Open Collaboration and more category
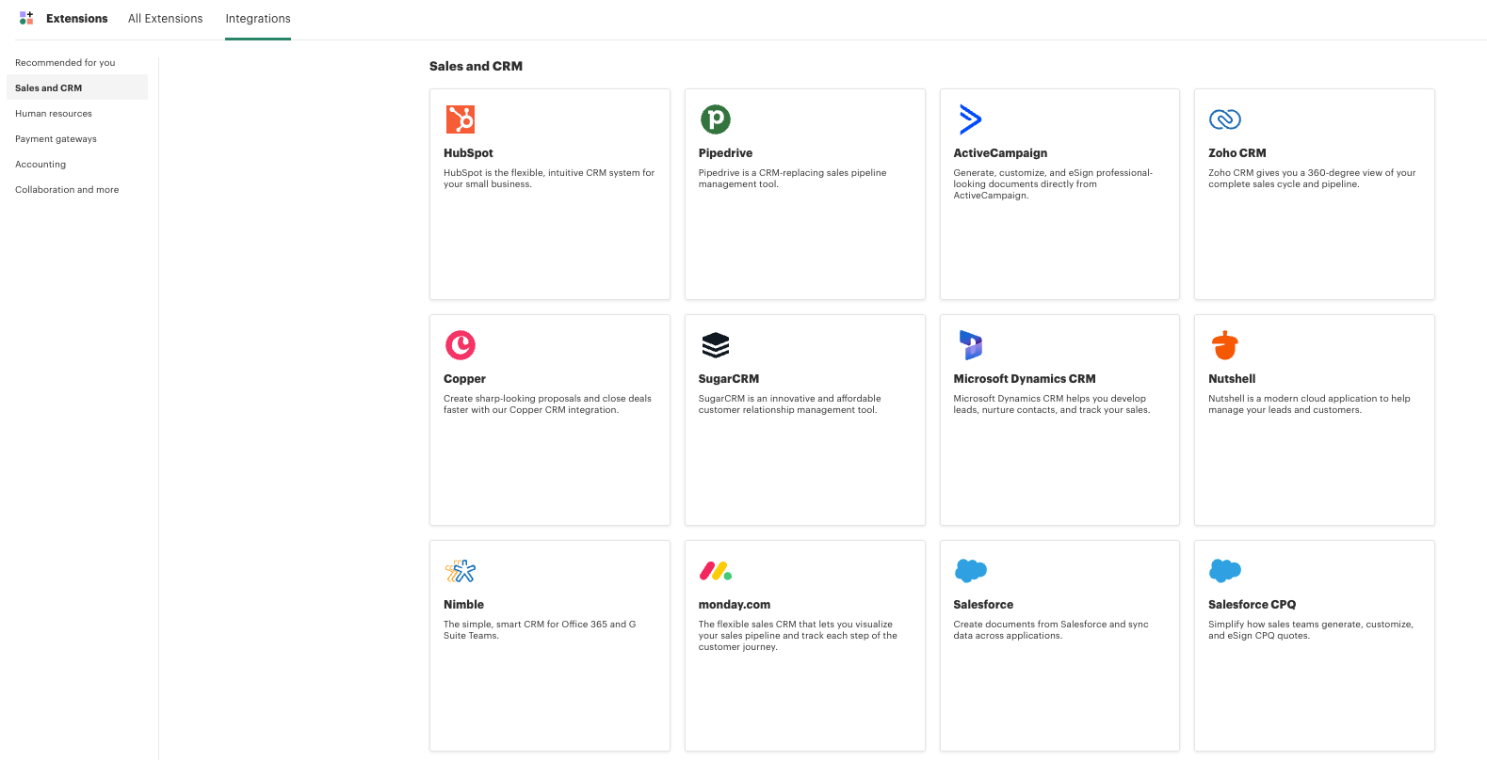This screenshot has height=760, width=1487. [x=67, y=190]
